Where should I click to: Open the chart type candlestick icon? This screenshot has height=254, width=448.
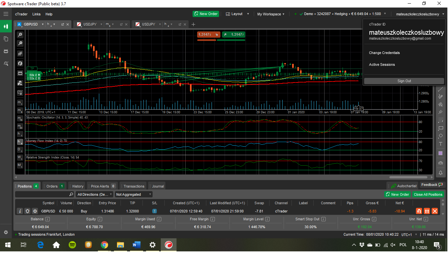[20, 53]
